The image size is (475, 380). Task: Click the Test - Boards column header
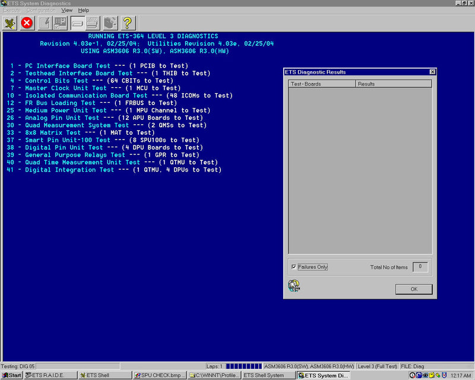322,84
